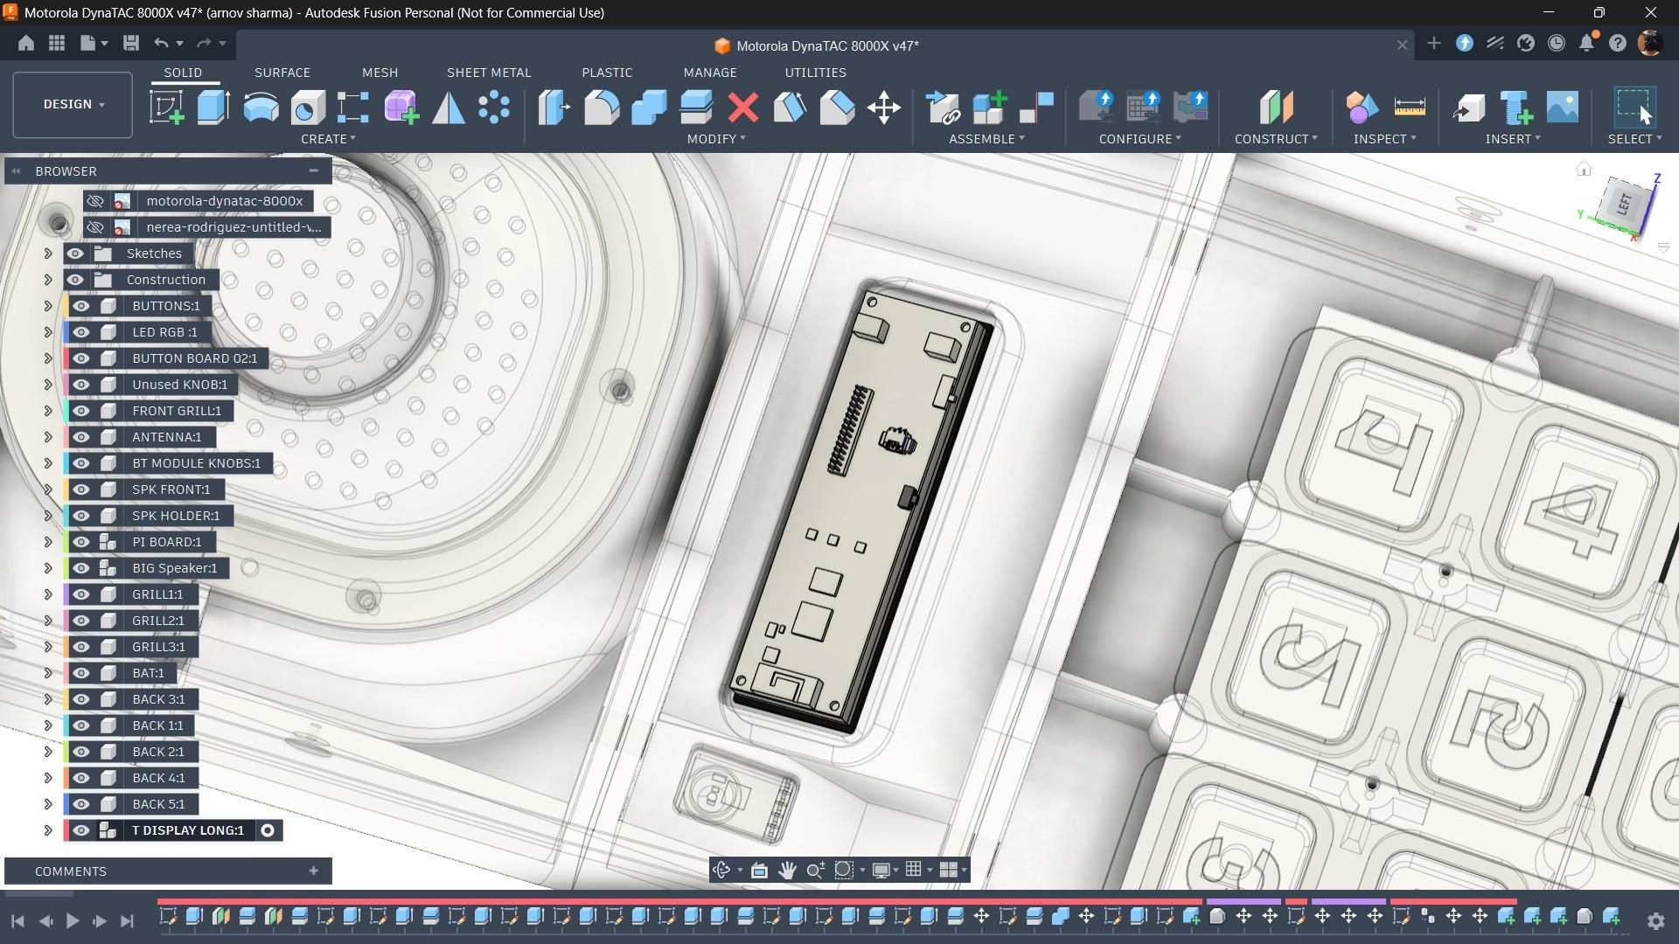Screen dimensions: 1679x944
Task: Click the Extrude tool icon
Action: click(x=213, y=108)
